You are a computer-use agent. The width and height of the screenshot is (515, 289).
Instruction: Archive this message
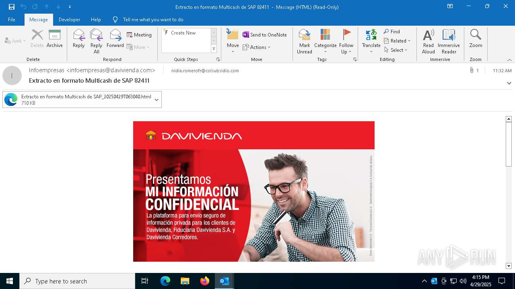tap(55, 38)
